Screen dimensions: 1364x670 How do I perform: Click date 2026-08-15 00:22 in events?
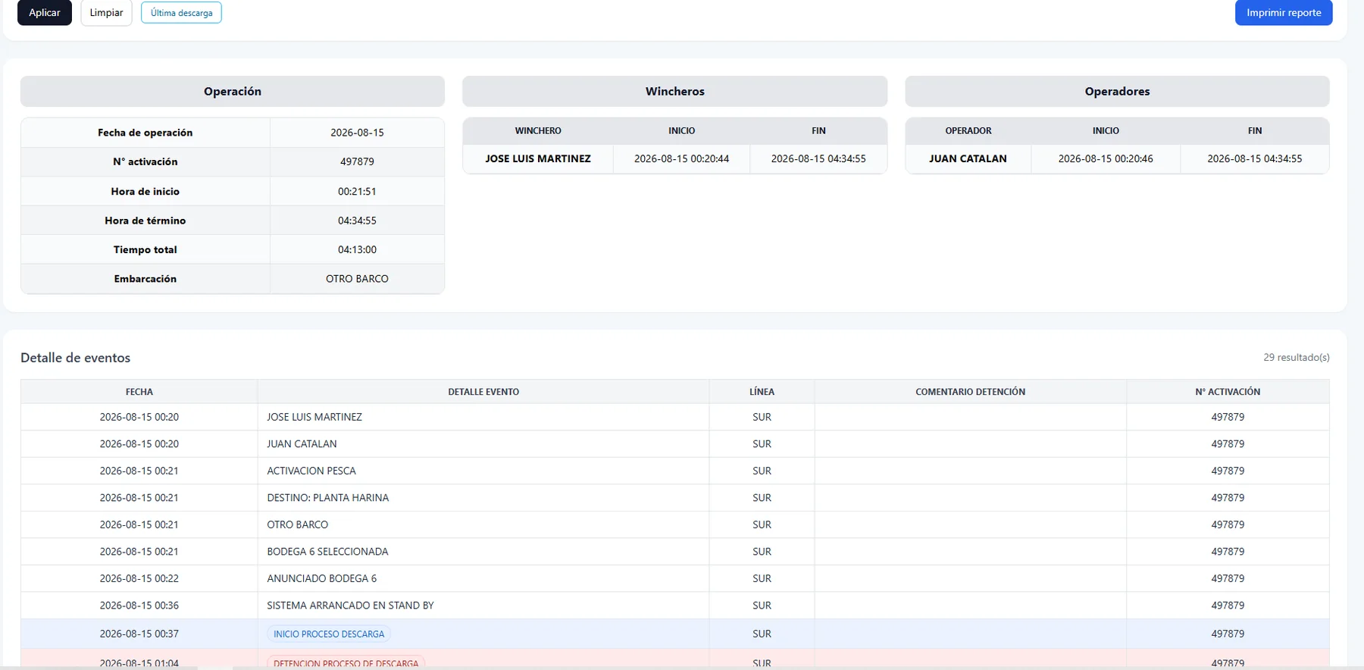tap(139, 578)
